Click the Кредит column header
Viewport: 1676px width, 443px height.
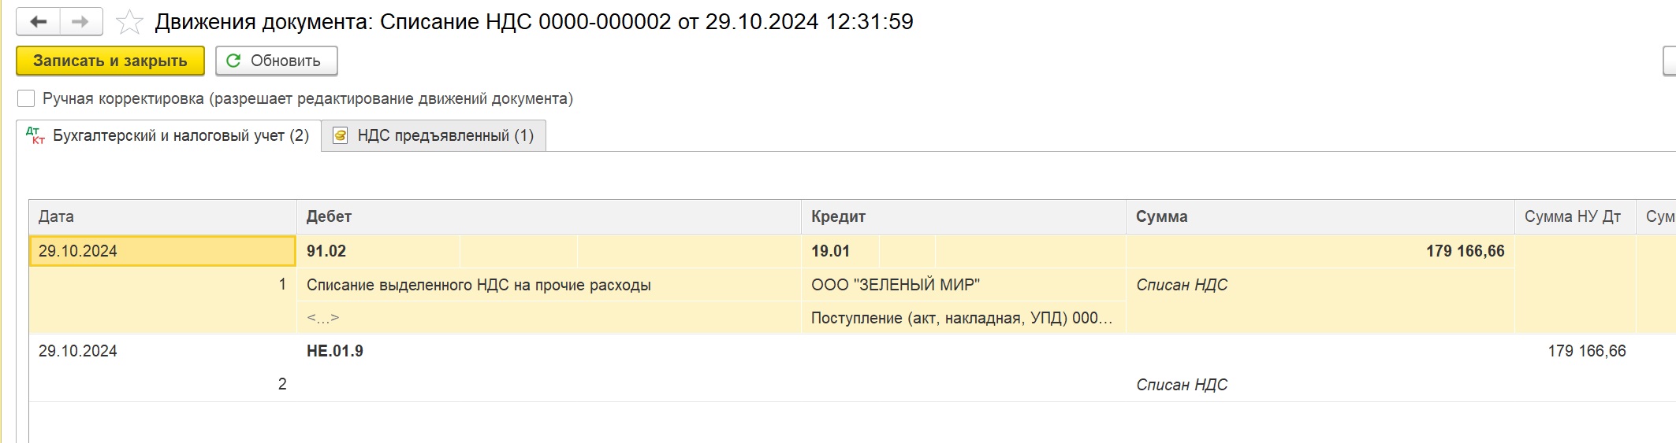pyautogui.click(x=963, y=216)
